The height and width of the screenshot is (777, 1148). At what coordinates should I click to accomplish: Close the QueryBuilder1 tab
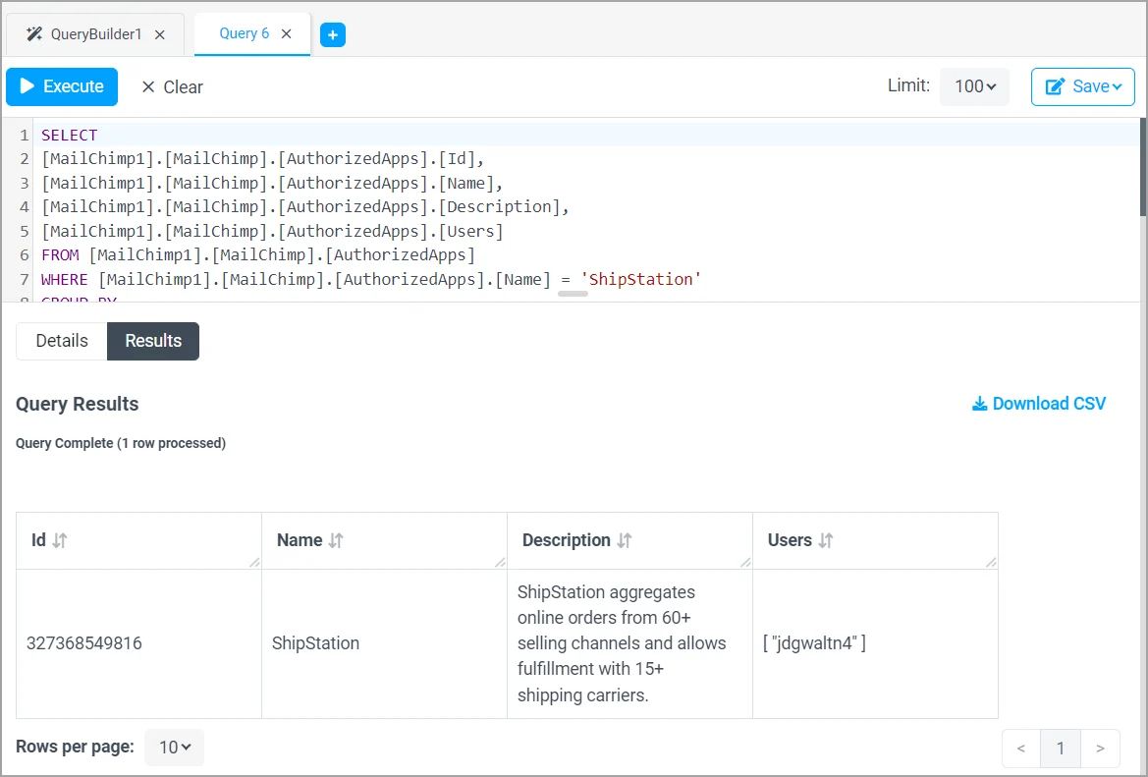coord(160,34)
